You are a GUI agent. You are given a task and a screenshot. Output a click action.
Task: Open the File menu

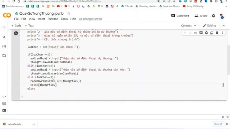(x=16, y=19)
